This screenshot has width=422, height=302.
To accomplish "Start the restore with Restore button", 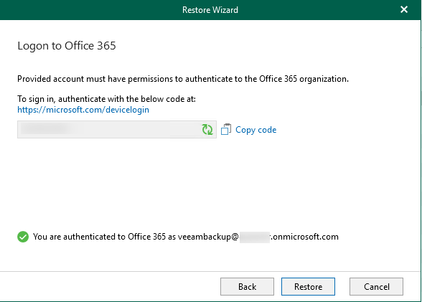I will tap(308, 287).
